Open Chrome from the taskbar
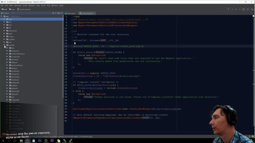This screenshot has width=255, height=143. [x=59, y=141]
